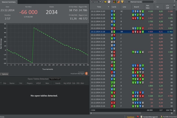Viewport: 177px width, 118px height.
Task: Click the Pa1N86 player icon in status bar
Action: tap(161, 117)
